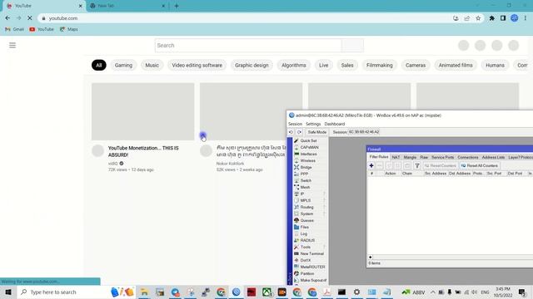
Task: Open Partition in WinBox sidebar
Action: tap(307, 273)
